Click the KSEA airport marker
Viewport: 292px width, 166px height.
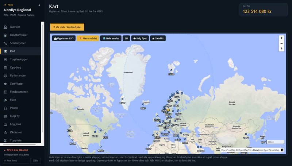[69, 127]
